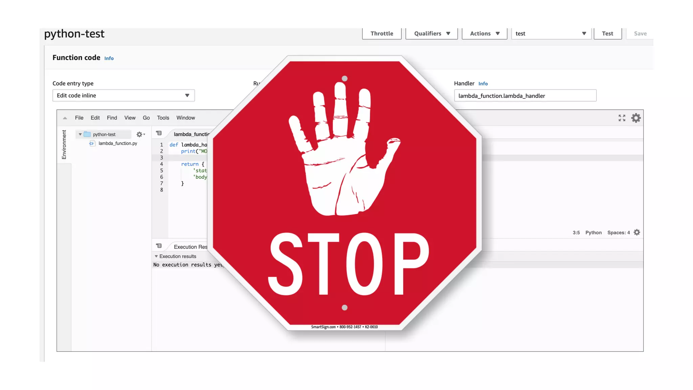Click the Test button
The image size is (693, 390).
(607, 34)
